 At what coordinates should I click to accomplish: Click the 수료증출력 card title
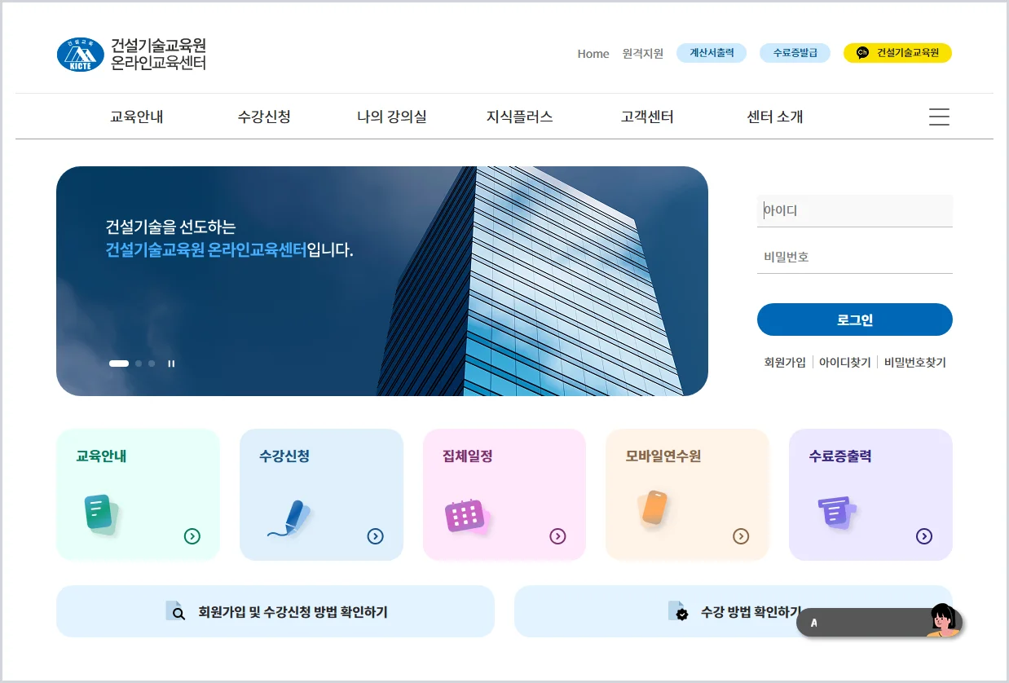840,456
